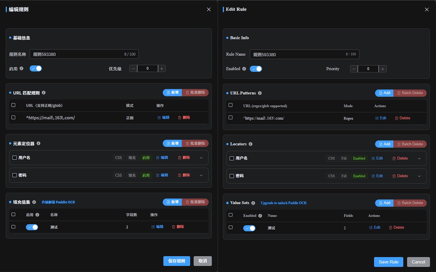Click 编辑 on the 用户名 locator row
Image resolution: width=436 pixels, height=272 pixels.
click(162, 158)
